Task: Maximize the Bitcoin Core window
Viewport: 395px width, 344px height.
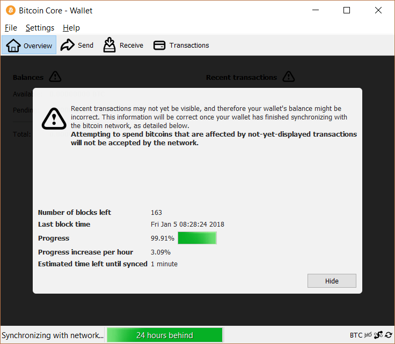Action: pos(347,10)
